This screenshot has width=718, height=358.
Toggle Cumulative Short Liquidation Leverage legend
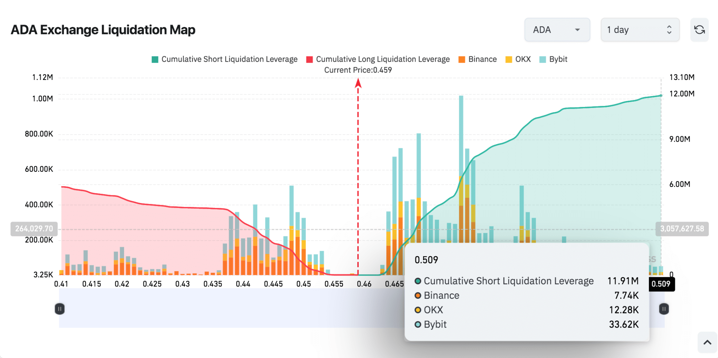pyautogui.click(x=224, y=59)
